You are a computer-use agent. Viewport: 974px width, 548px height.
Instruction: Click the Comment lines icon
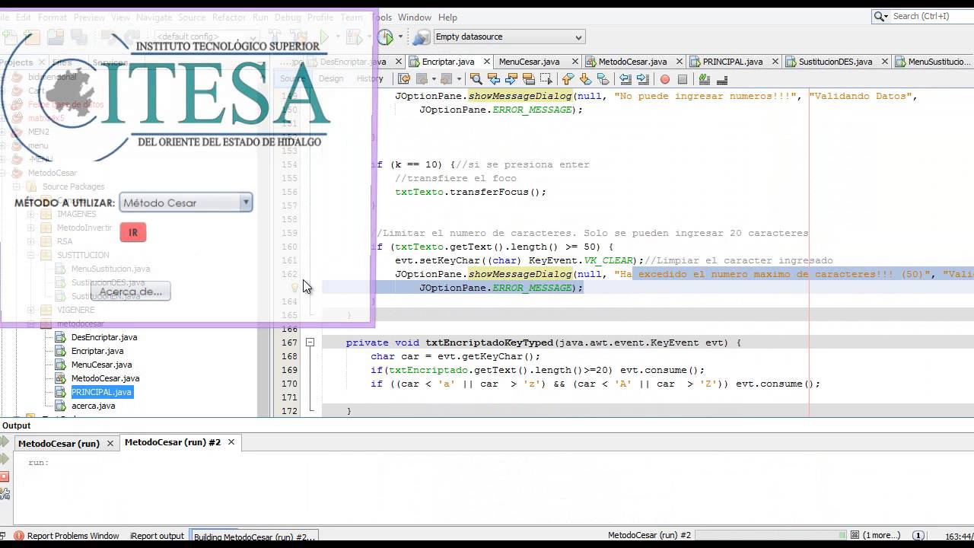pos(704,78)
